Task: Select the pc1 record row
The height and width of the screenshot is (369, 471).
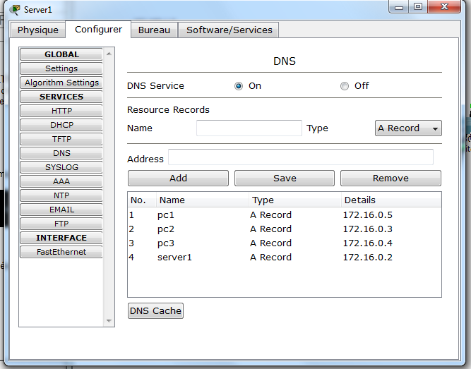Action: [x=284, y=215]
